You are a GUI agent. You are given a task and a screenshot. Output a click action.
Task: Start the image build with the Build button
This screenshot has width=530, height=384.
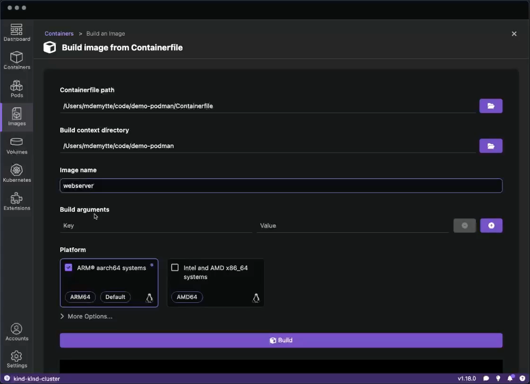pos(281,340)
